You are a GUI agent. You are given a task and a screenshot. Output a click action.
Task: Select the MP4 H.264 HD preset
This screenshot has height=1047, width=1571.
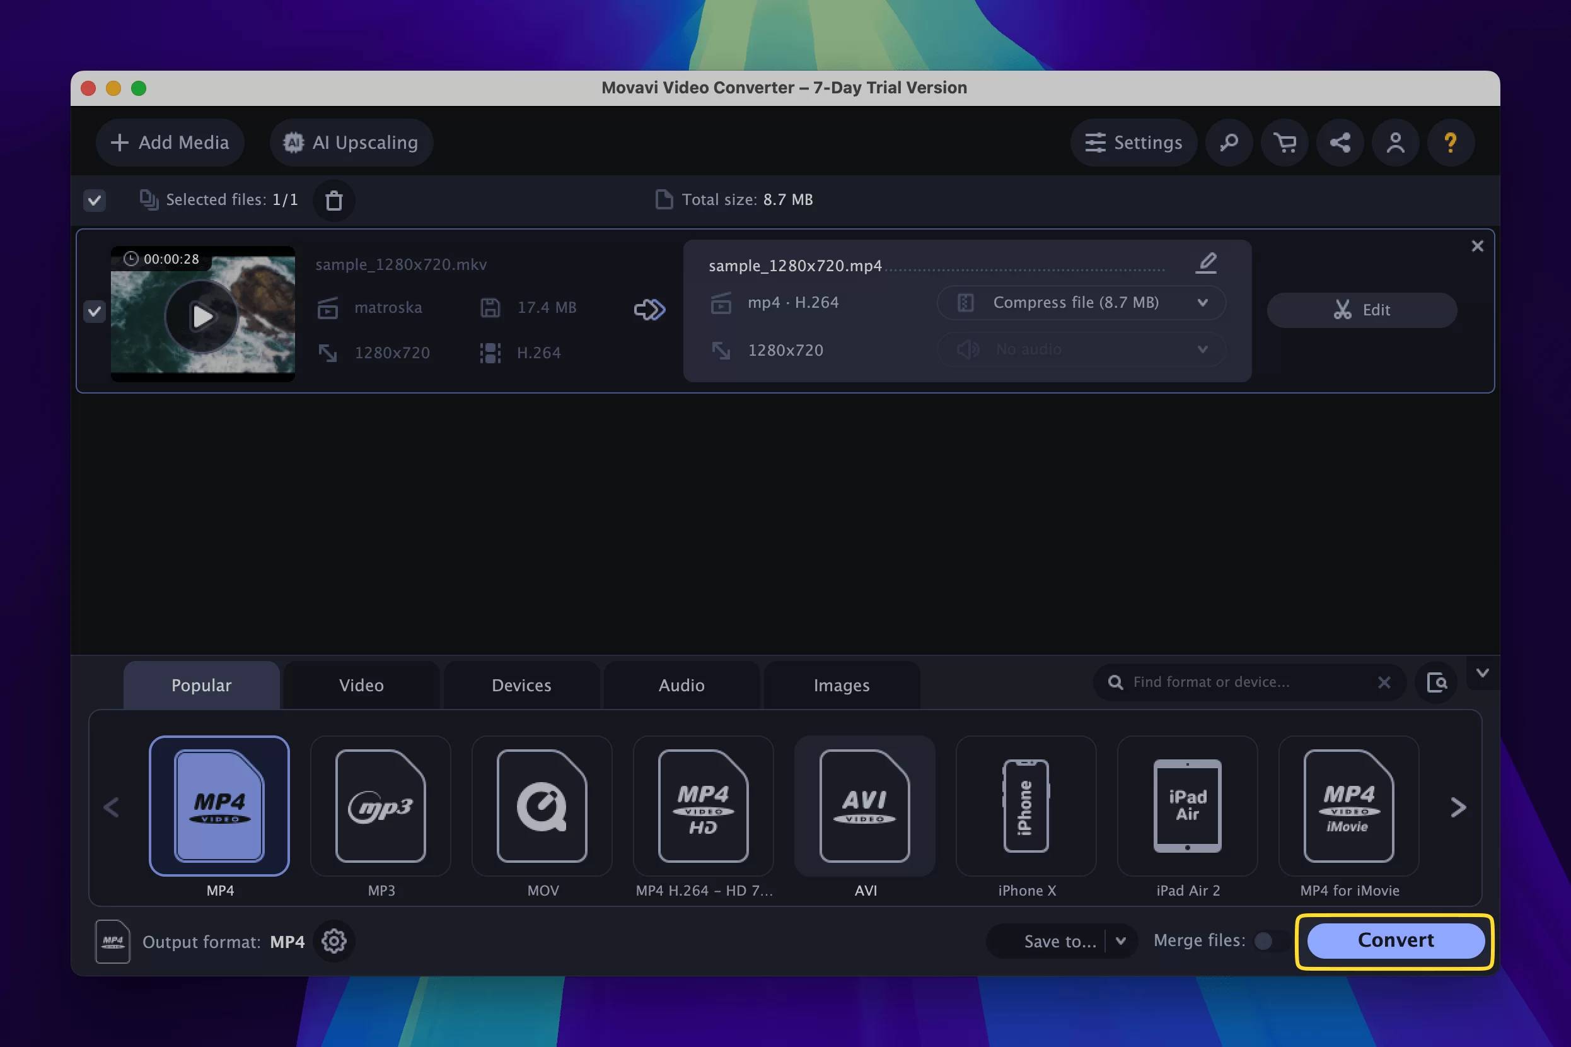pyautogui.click(x=704, y=806)
